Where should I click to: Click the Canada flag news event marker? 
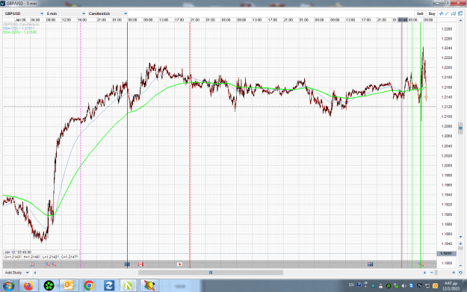click(x=140, y=264)
